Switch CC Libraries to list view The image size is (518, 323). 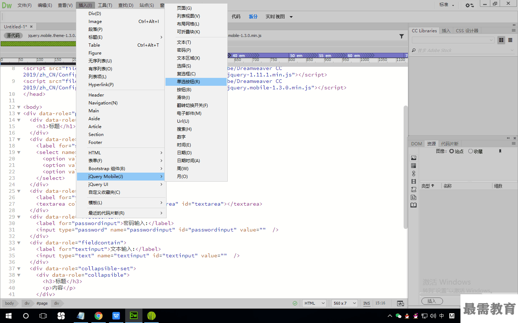pyautogui.click(x=510, y=40)
